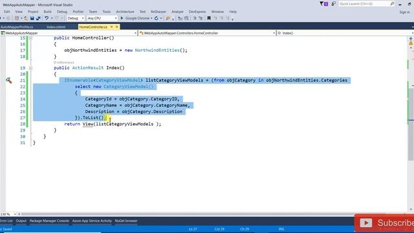Open the Output panel tab
The image size is (414, 233).
[x=21, y=221]
